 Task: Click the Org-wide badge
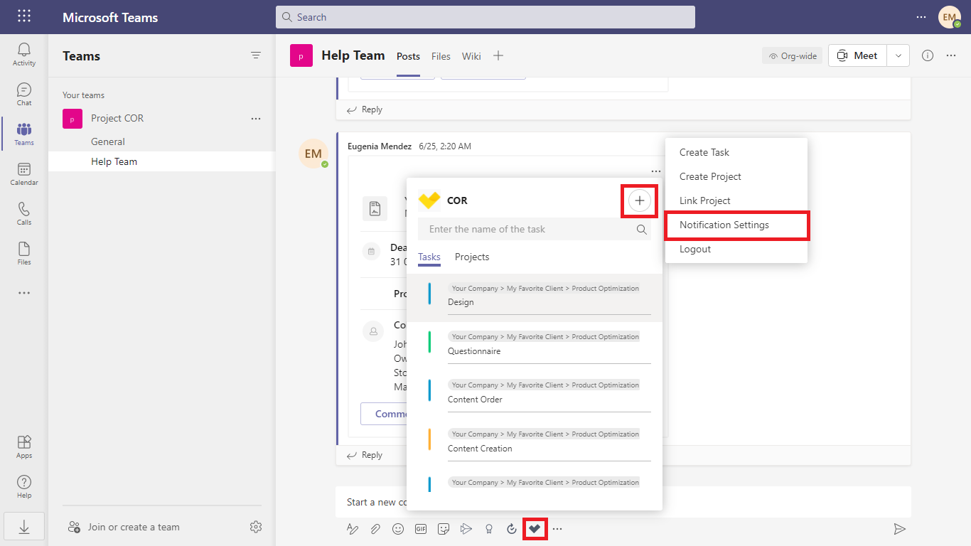tap(793, 55)
